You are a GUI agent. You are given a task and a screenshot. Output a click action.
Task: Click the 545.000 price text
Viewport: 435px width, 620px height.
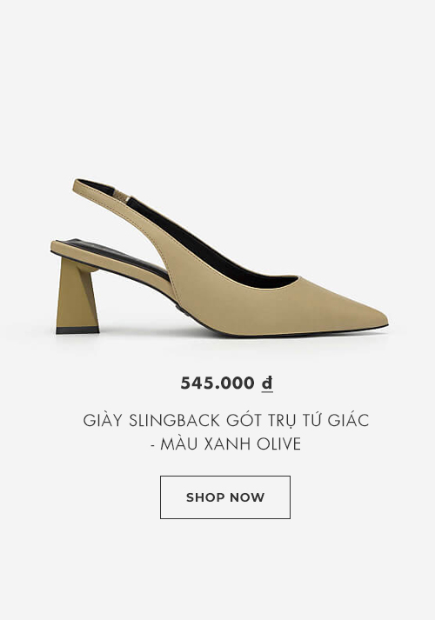[x=217, y=383]
